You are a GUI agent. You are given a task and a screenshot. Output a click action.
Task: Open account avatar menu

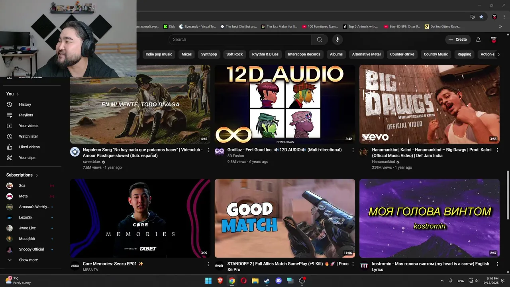(x=494, y=39)
